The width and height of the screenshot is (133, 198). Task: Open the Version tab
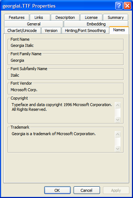[51, 31]
